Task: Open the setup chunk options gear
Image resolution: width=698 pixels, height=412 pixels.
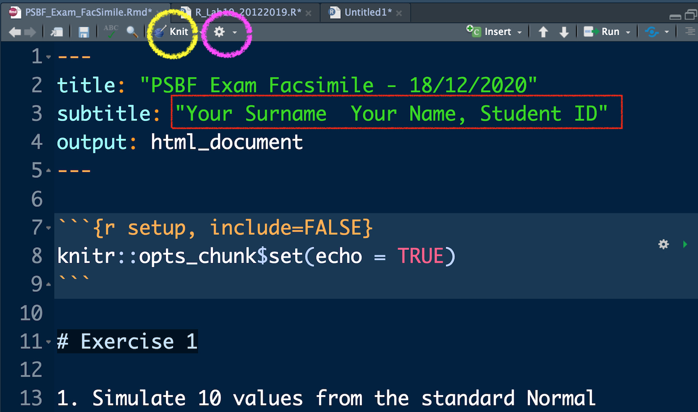Action: [663, 244]
